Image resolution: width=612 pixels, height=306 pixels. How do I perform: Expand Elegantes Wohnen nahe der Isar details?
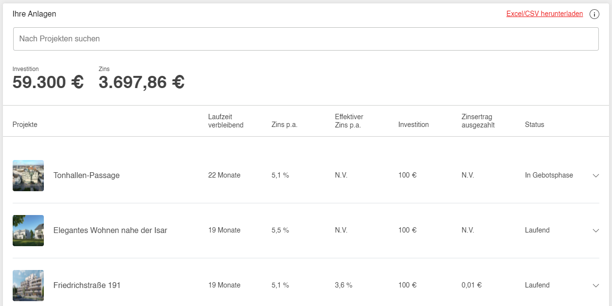click(x=595, y=231)
